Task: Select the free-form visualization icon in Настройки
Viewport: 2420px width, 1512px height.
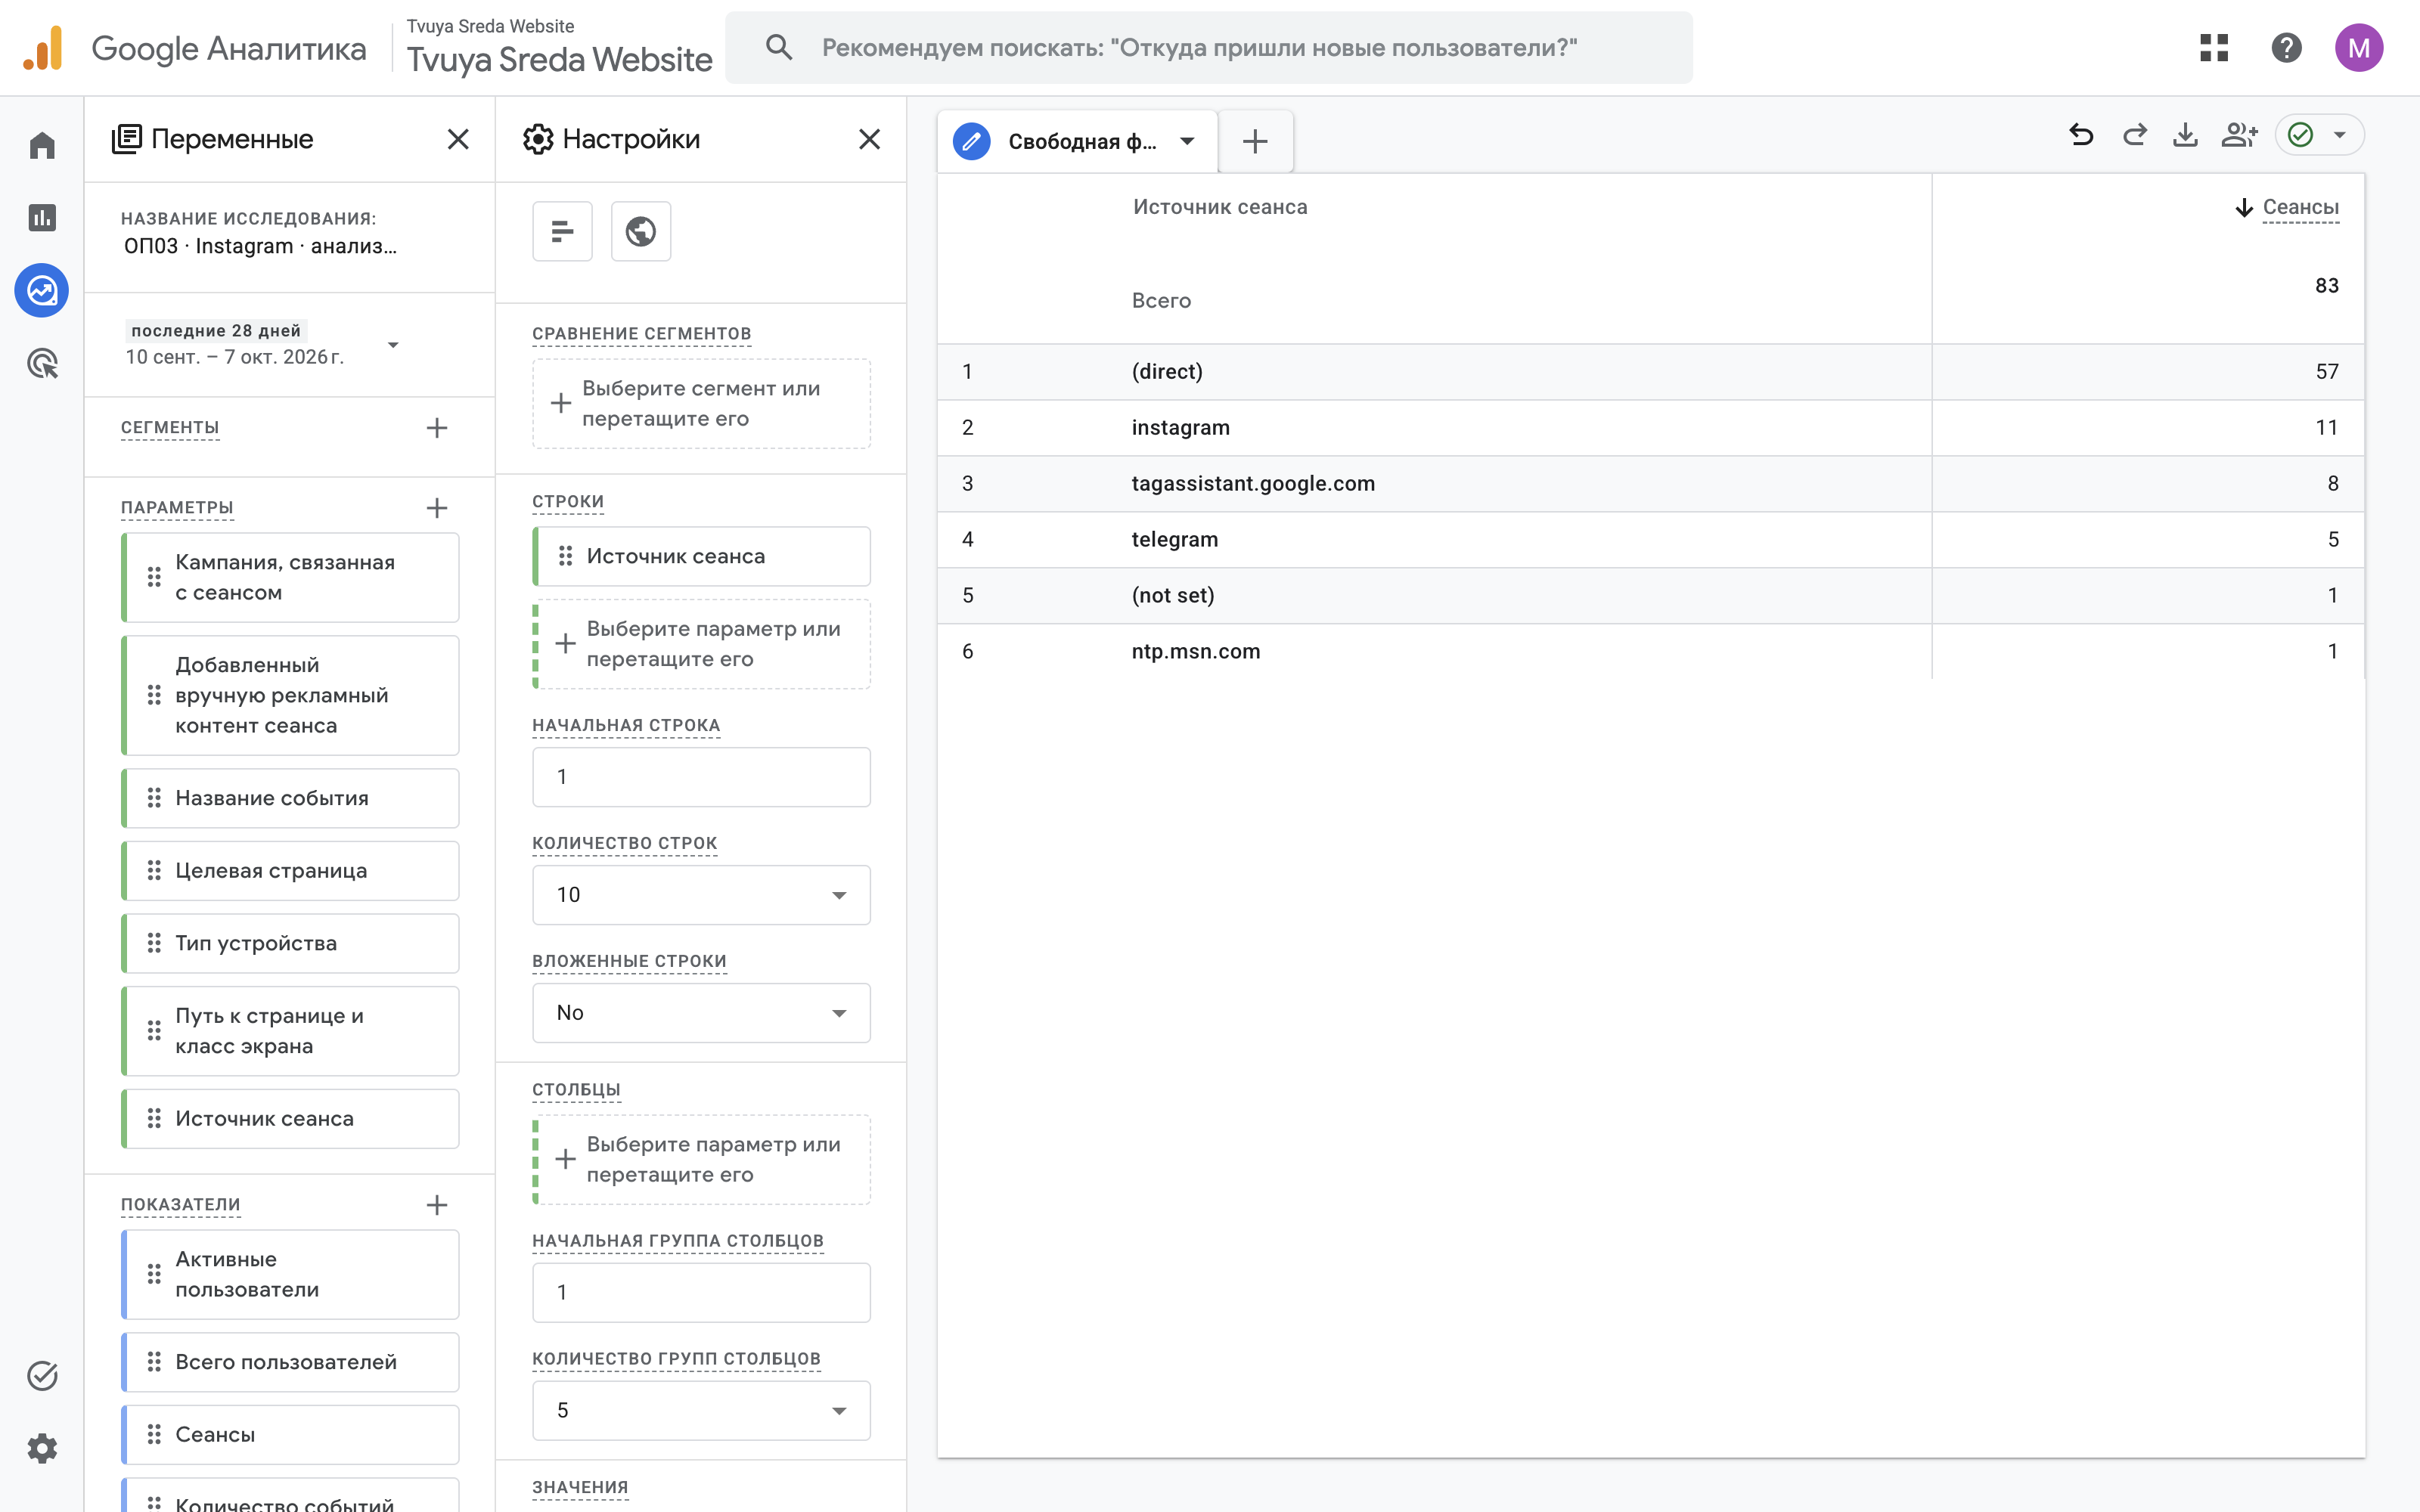Action: point(562,231)
